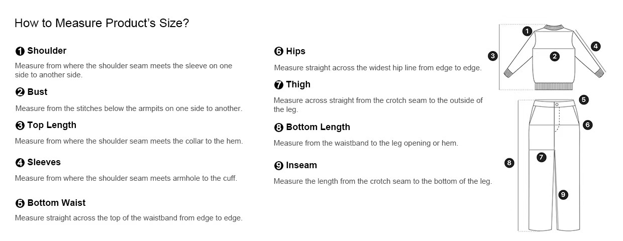
Task: Click the number 6 marker beside pants hips
Action: (588, 125)
